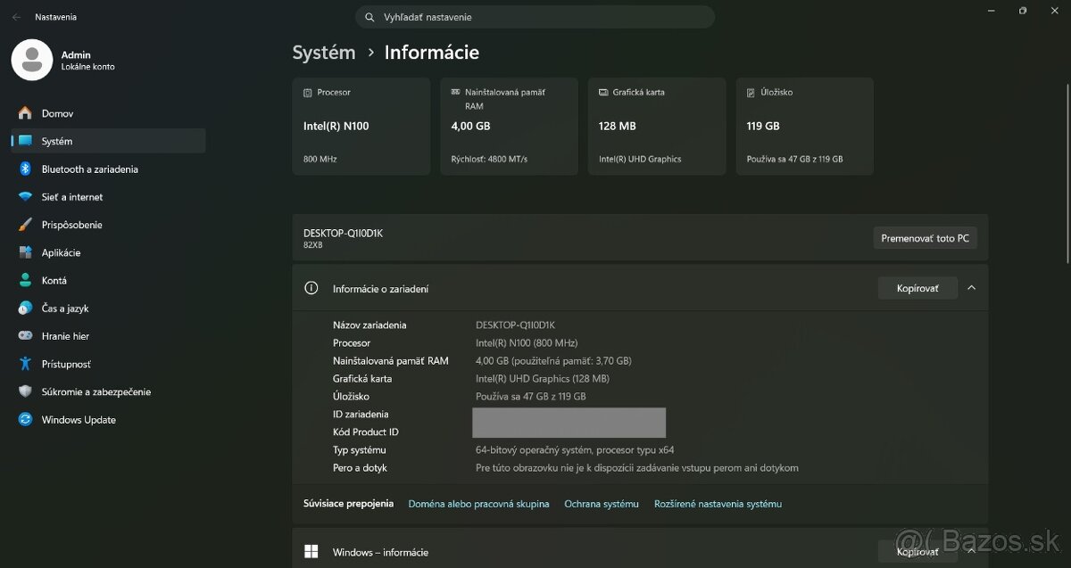Image resolution: width=1071 pixels, height=568 pixels.
Task: Open Aplikácie settings page
Action: (x=108, y=252)
